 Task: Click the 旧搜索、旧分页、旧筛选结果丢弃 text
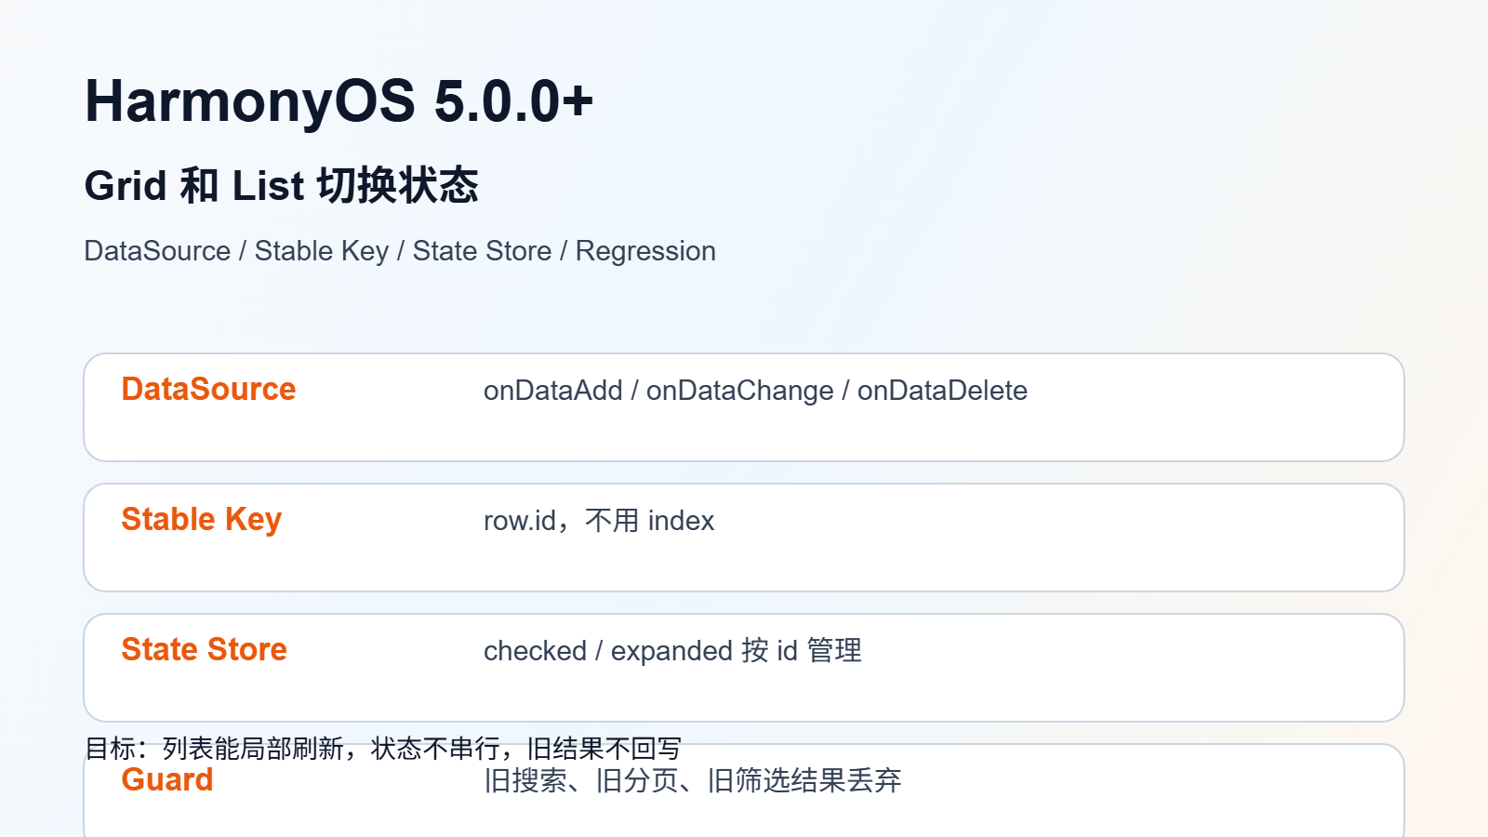tap(693, 780)
